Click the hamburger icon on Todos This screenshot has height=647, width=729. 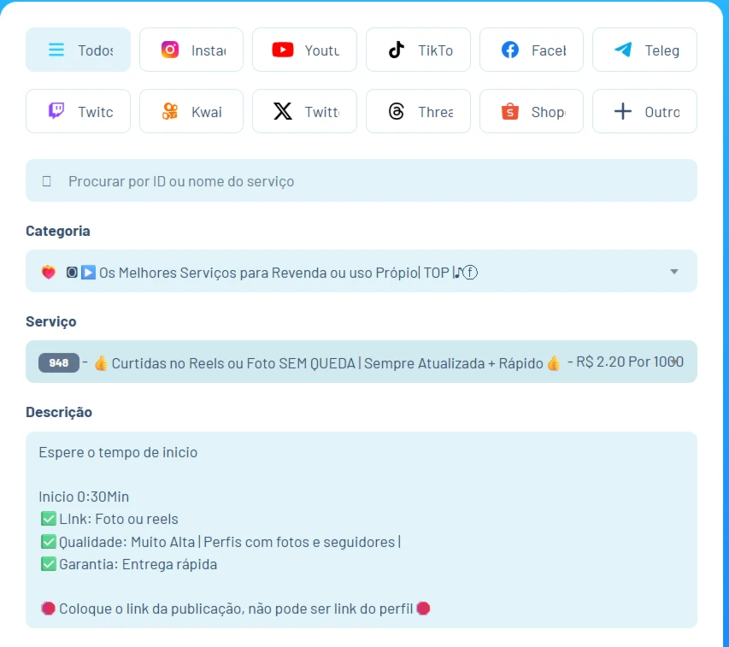pyautogui.click(x=56, y=50)
